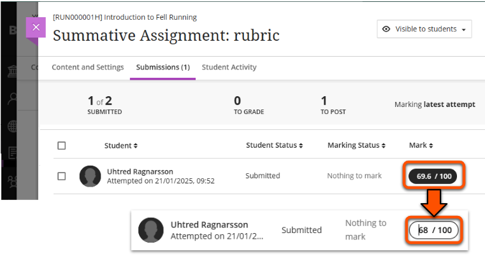Image resolution: width=485 pixels, height=256 pixels.
Task: Click the eye icon beside Visible to students
Action: [x=387, y=29]
